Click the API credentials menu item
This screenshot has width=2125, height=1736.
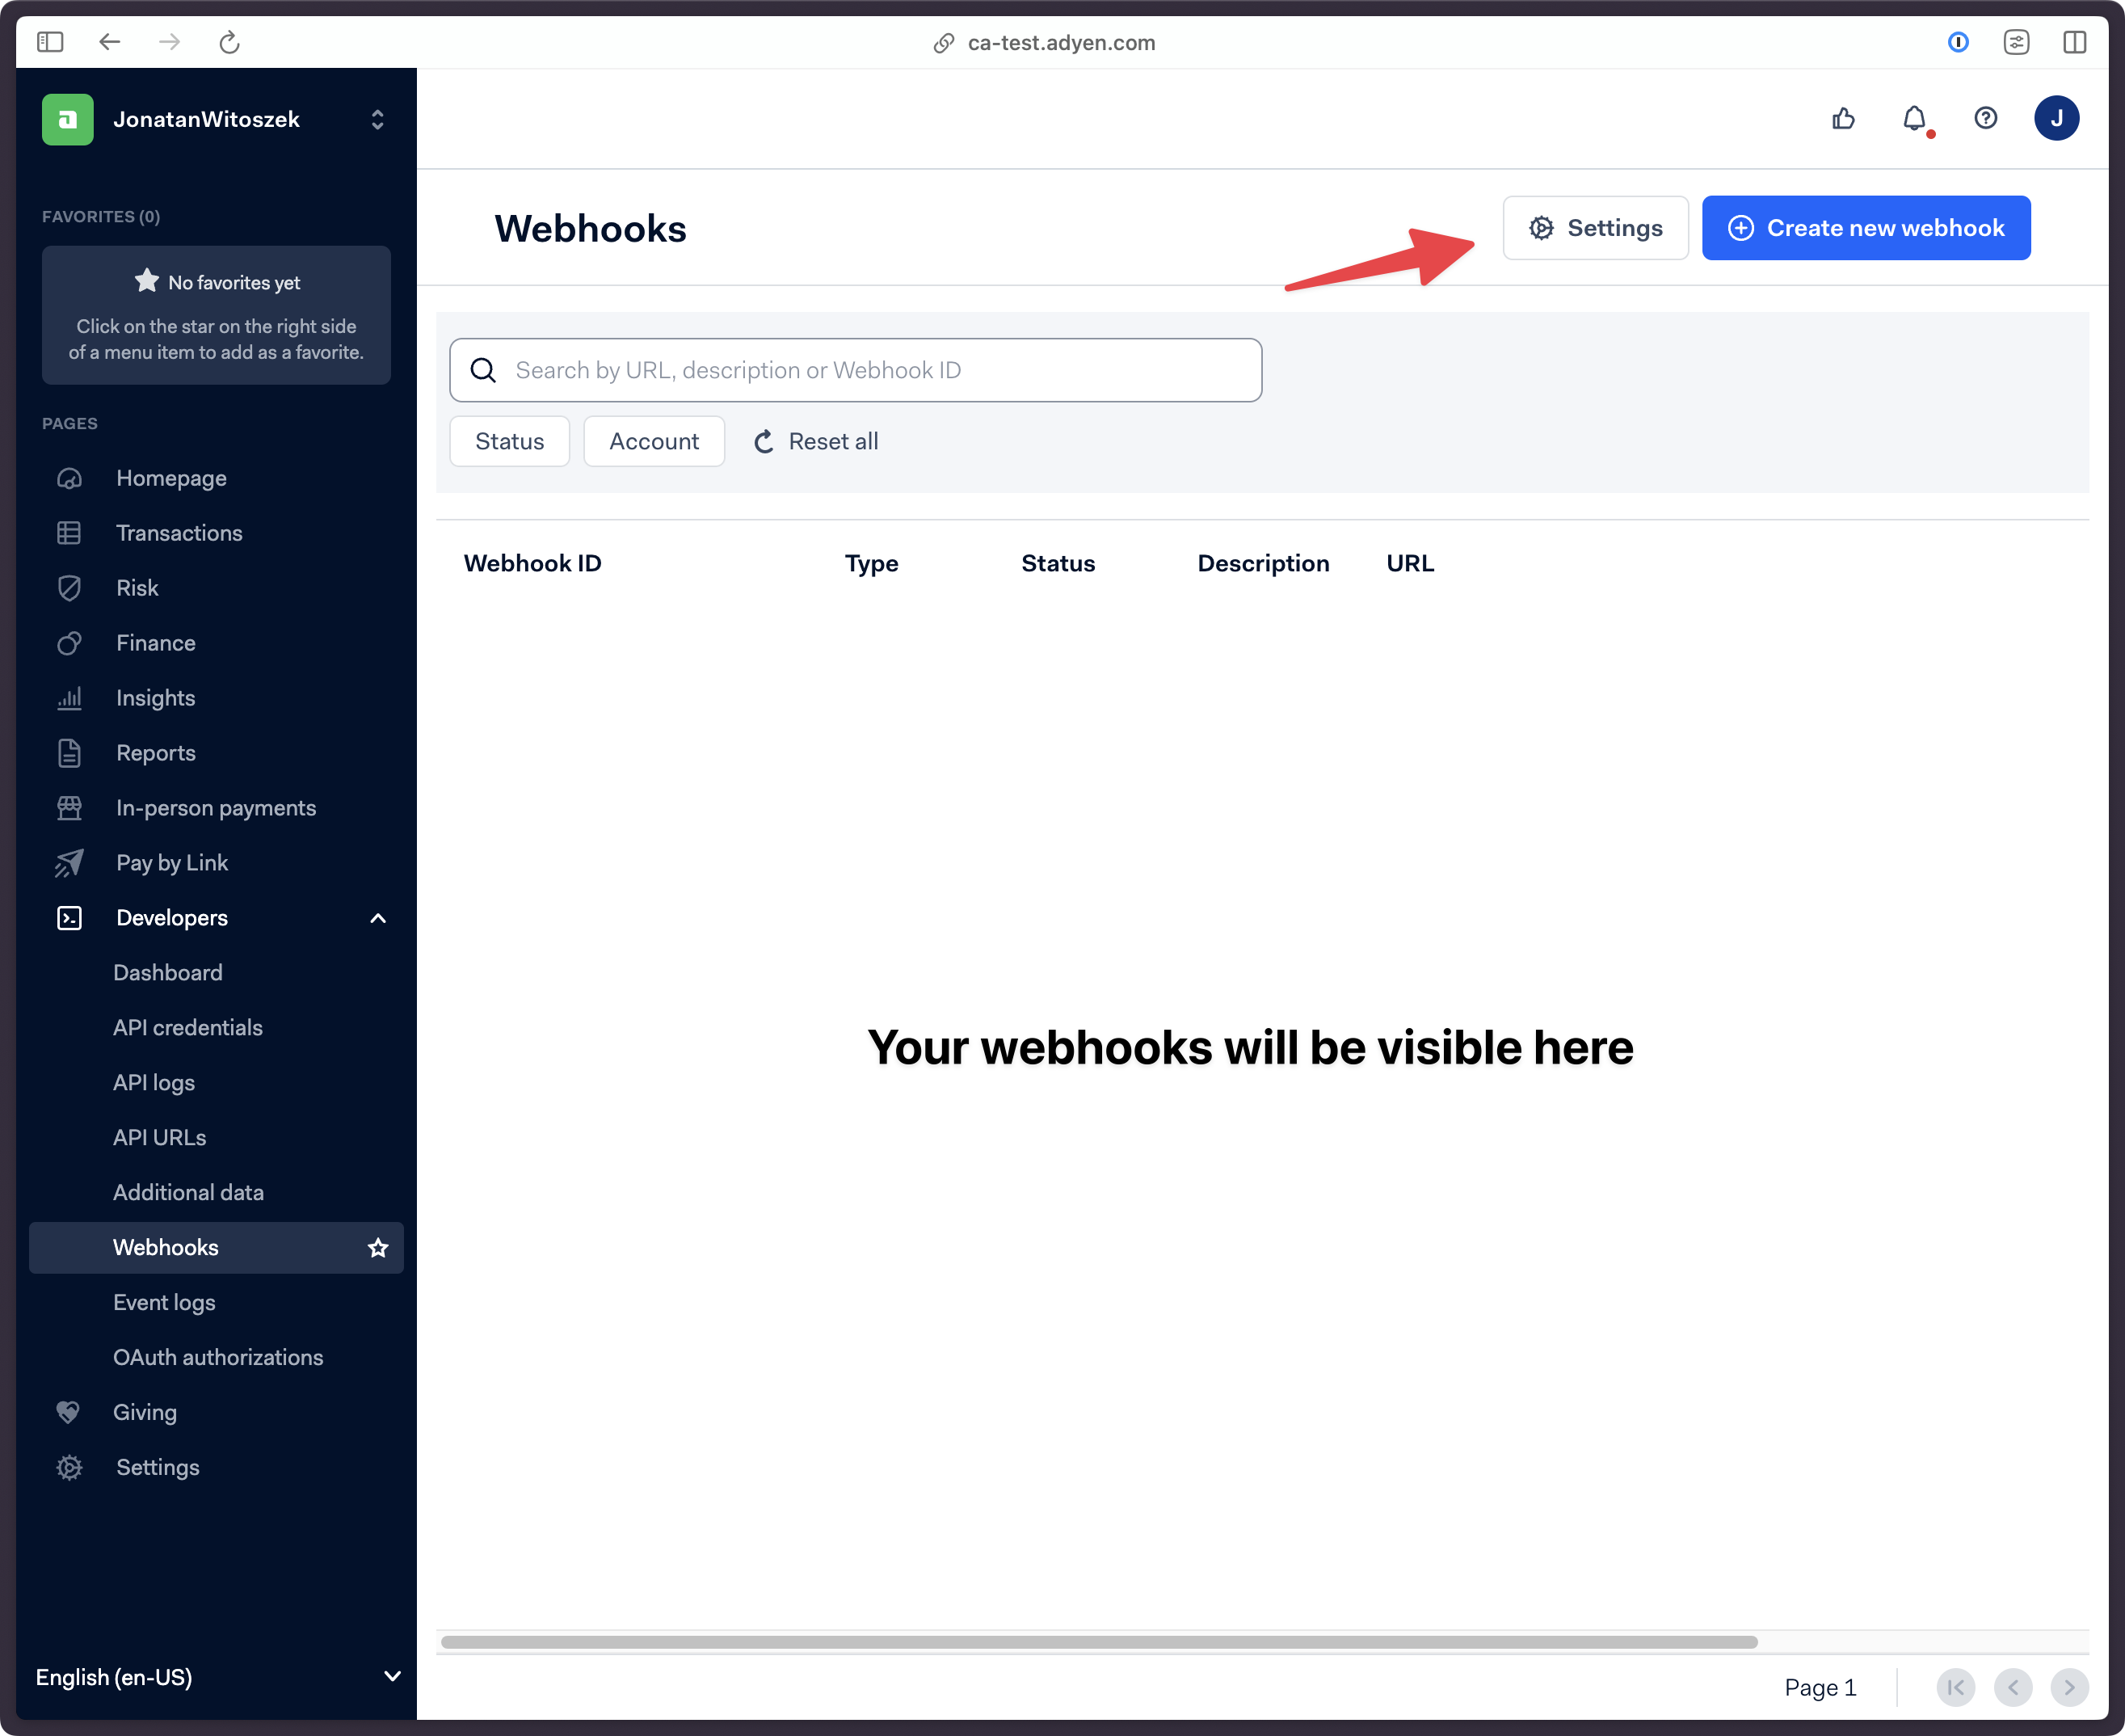click(189, 1026)
